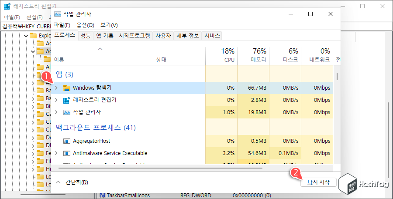Switch to the 시작프로그램 tab

134,36
